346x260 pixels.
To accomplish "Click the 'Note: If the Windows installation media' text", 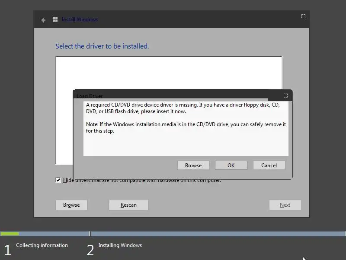I will click(186, 127).
